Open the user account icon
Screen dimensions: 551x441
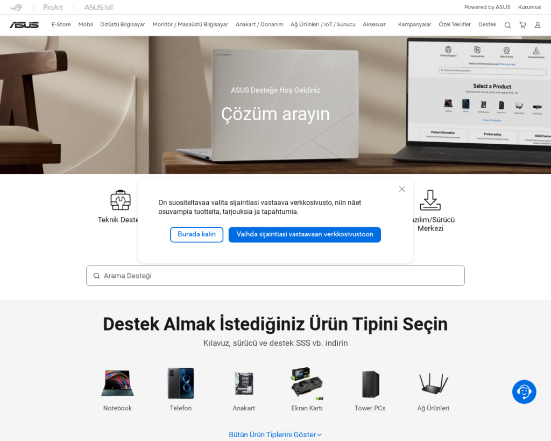tap(538, 25)
